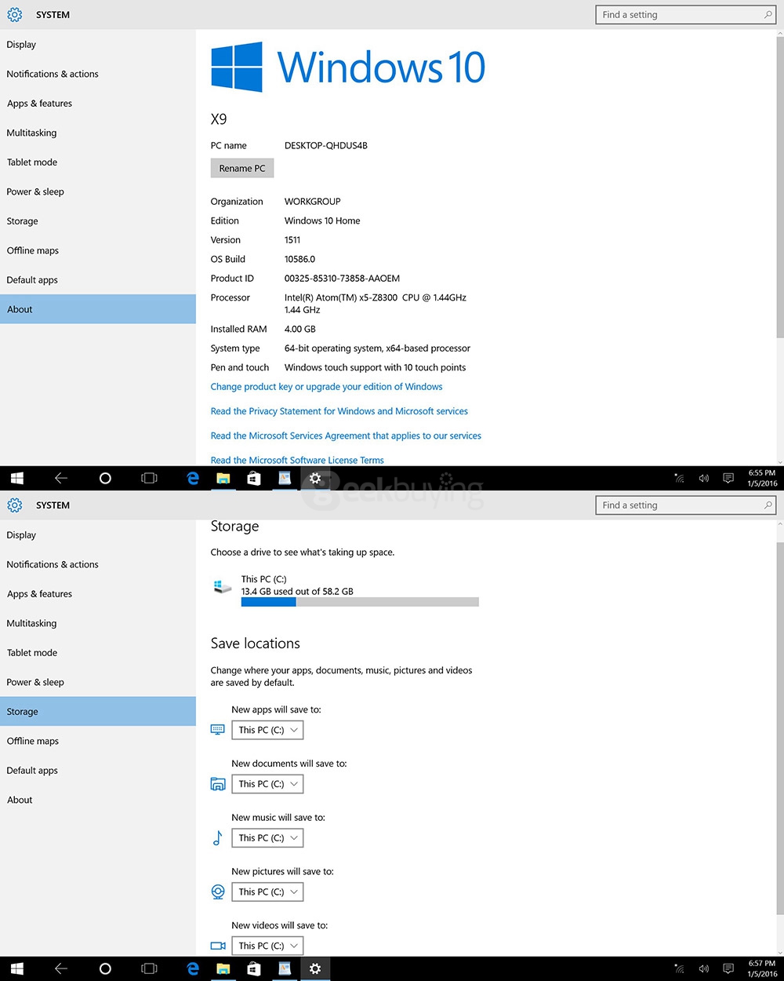This screenshot has width=784, height=981.
Task: Open the Privacy Statement link
Action: tap(339, 411)
